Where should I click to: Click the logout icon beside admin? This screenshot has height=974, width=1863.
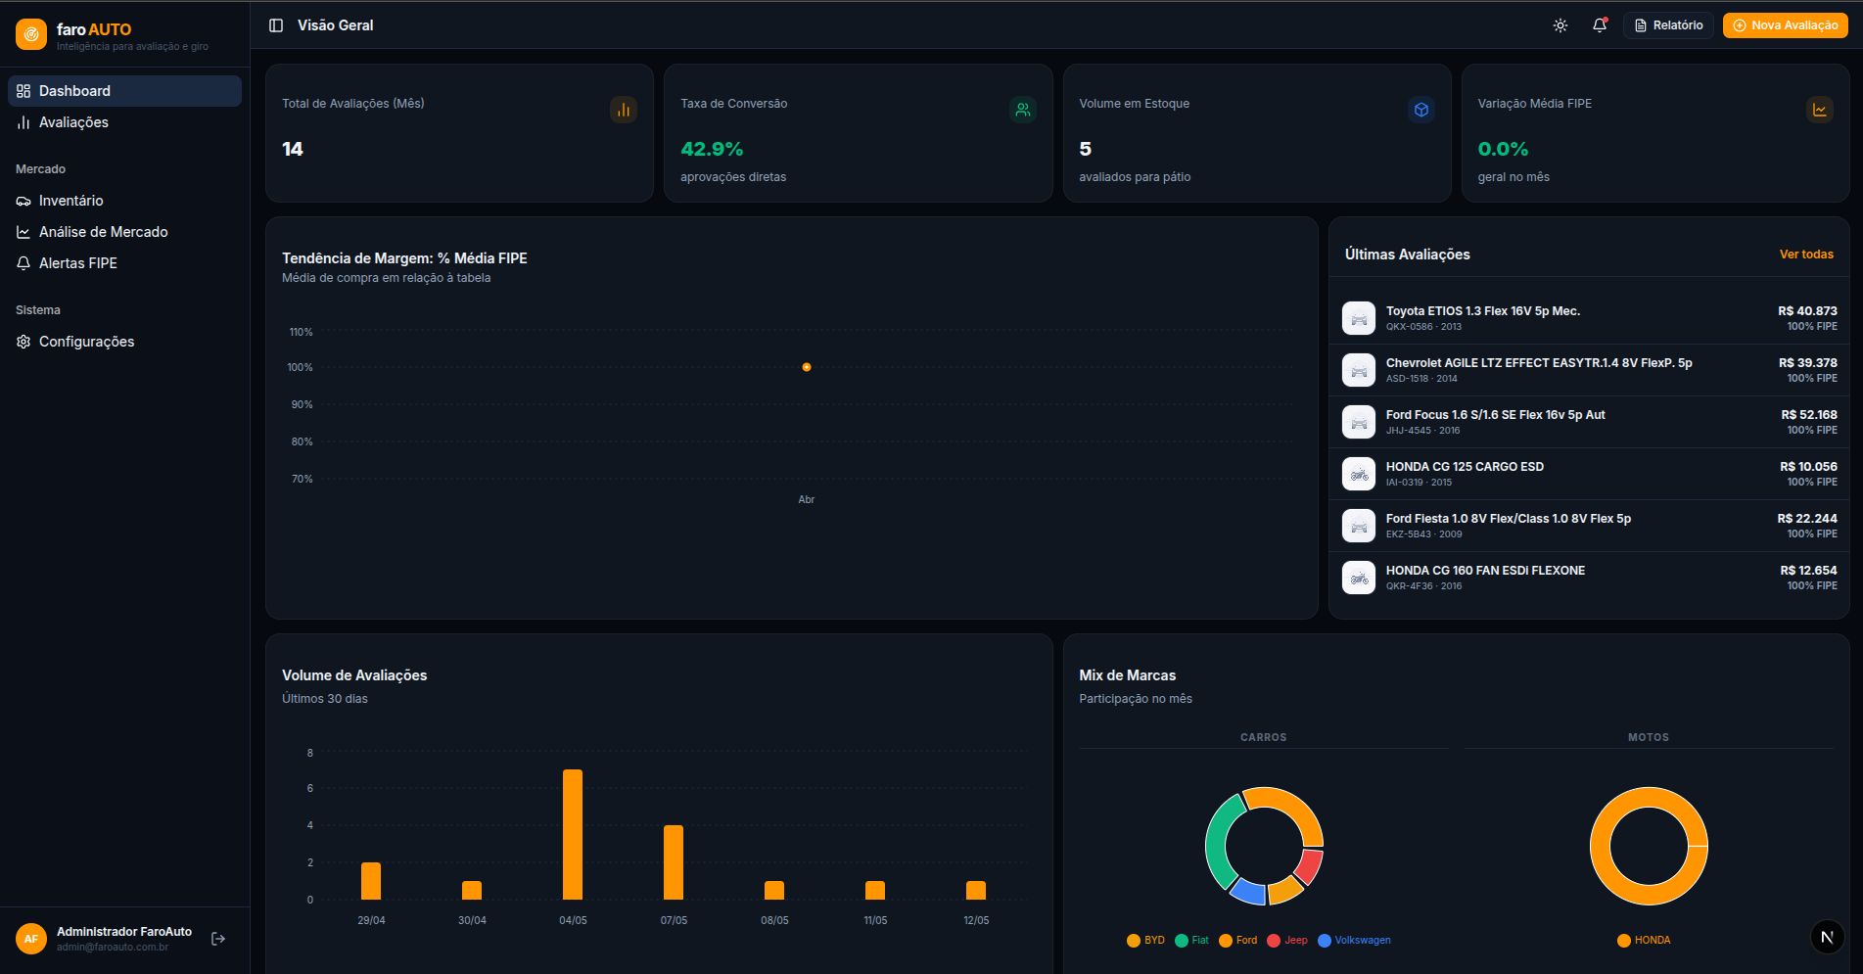click(x=218, y=939)
